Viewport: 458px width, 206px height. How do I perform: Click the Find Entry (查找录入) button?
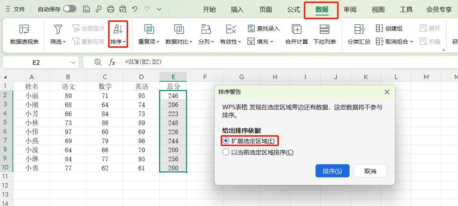point(264,29)
